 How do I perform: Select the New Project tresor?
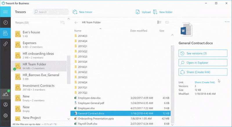click(x=39, y=118)
